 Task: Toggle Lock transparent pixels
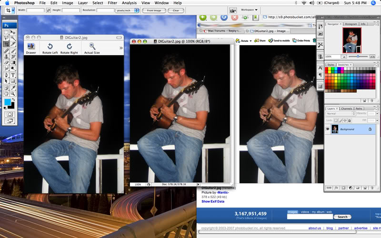click(336, 120)
